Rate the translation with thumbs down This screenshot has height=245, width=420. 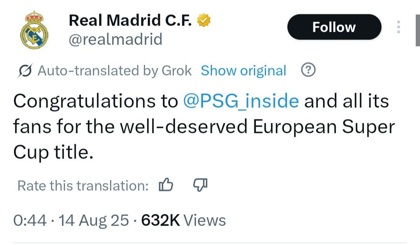click(200, 185)
